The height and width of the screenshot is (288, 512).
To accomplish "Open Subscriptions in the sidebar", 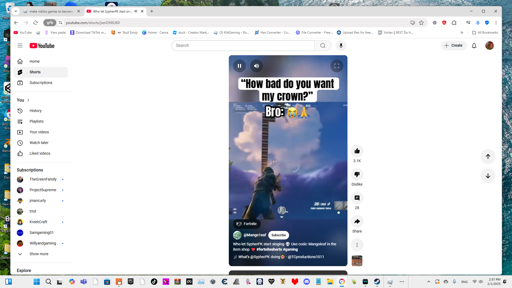I will 41,83.
